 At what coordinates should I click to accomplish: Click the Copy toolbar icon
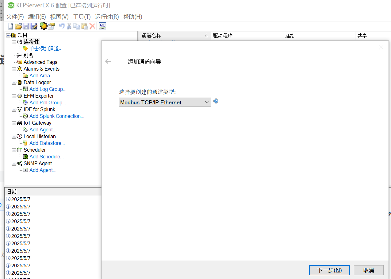77,26
